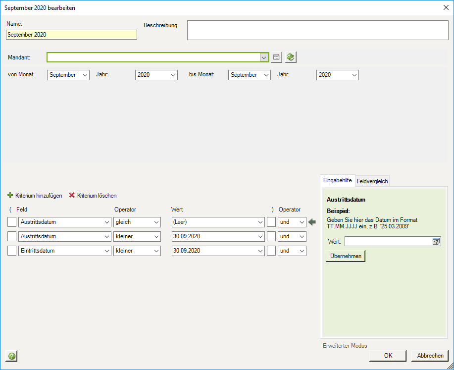The width and height of the screenshot is (454, 370).
Task: Expand the Feld dropdown showing Eintrittsdatum
Action: 107,251
